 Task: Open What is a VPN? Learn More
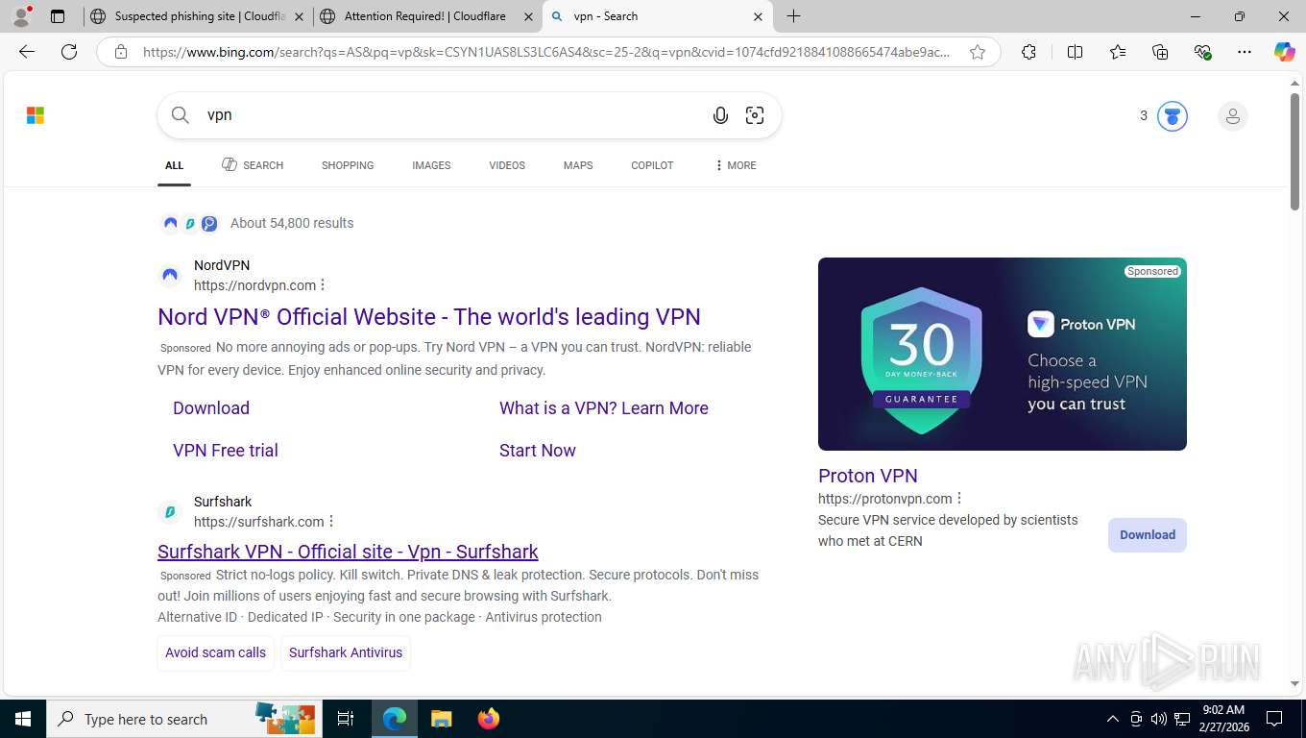pyautogui.click(x=604, y=407)
